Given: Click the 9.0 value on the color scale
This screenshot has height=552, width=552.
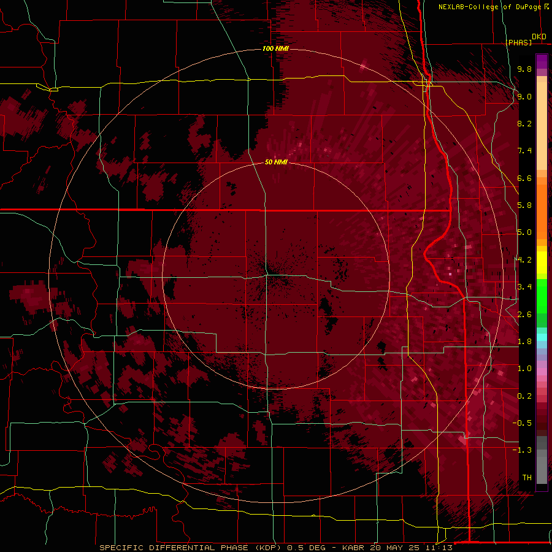Looking at the screenshot, I should pos(524,96).
